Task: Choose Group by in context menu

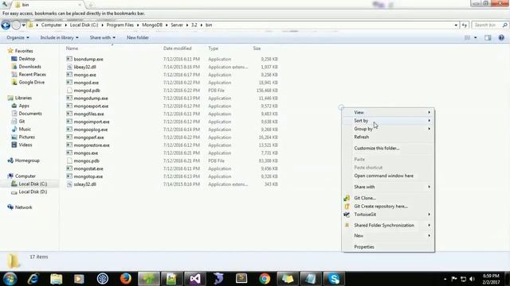Action: pyautogui.click(x=388, y=129)
